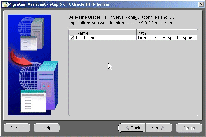This screenshot has height=137, width=206.
Task: Click the Migration Assistant title bar icon
Action: tap(4, 4)
